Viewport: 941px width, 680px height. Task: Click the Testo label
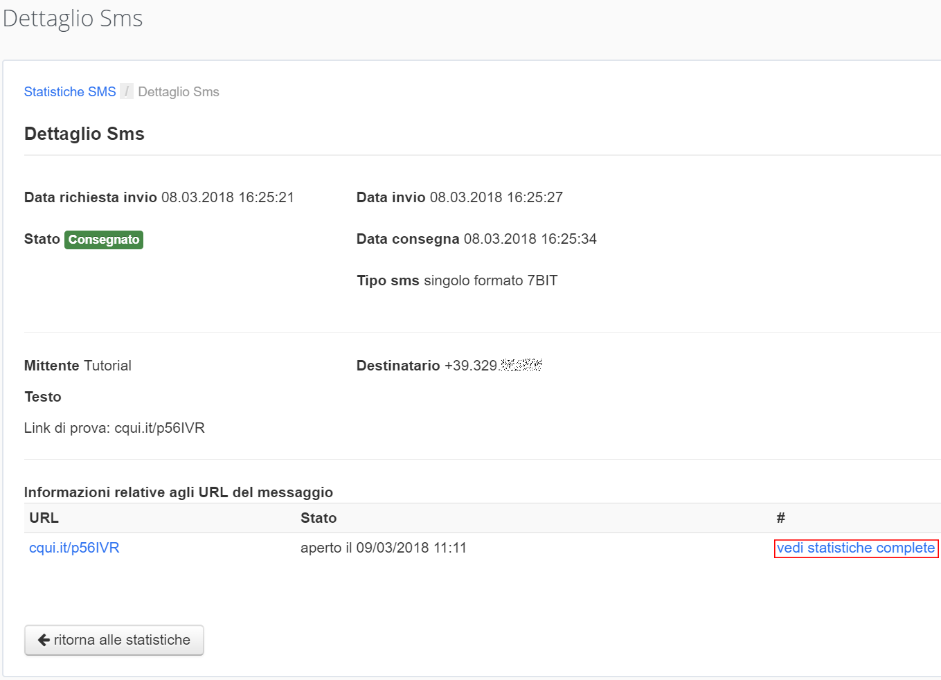(43, 397)
